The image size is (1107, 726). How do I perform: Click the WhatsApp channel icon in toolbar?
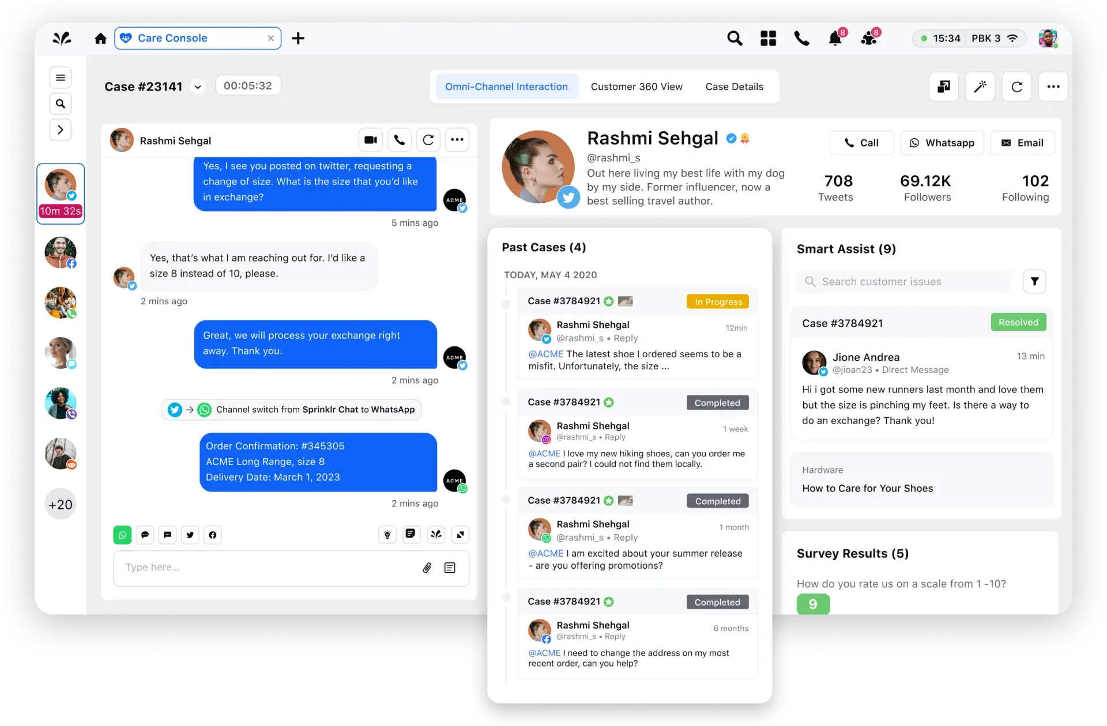point(122,535)
